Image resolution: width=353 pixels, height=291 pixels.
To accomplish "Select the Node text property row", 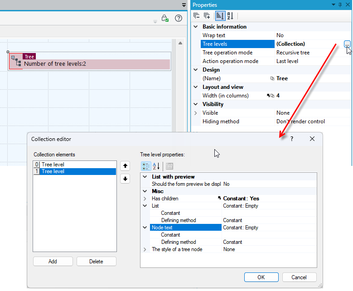I will (186, 228).
